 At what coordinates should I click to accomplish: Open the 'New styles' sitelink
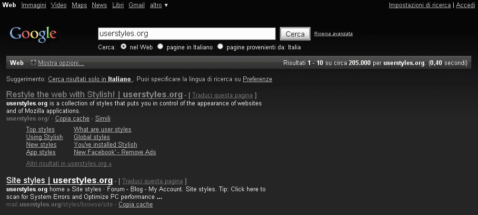click(x=41, y=144)
